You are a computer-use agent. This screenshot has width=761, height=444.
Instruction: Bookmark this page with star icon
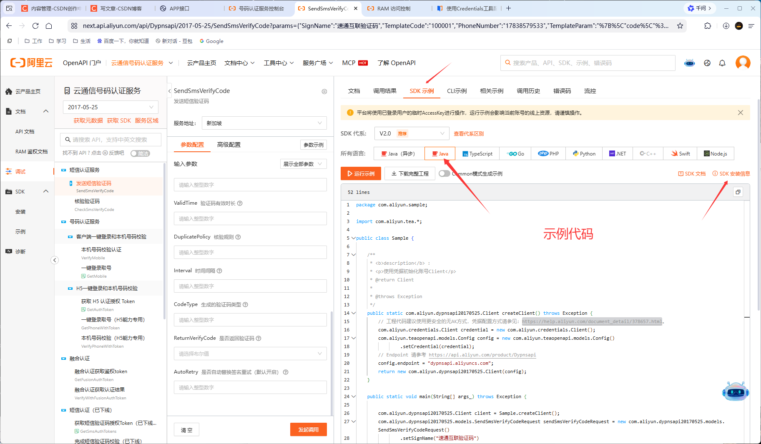coord(680,26)
